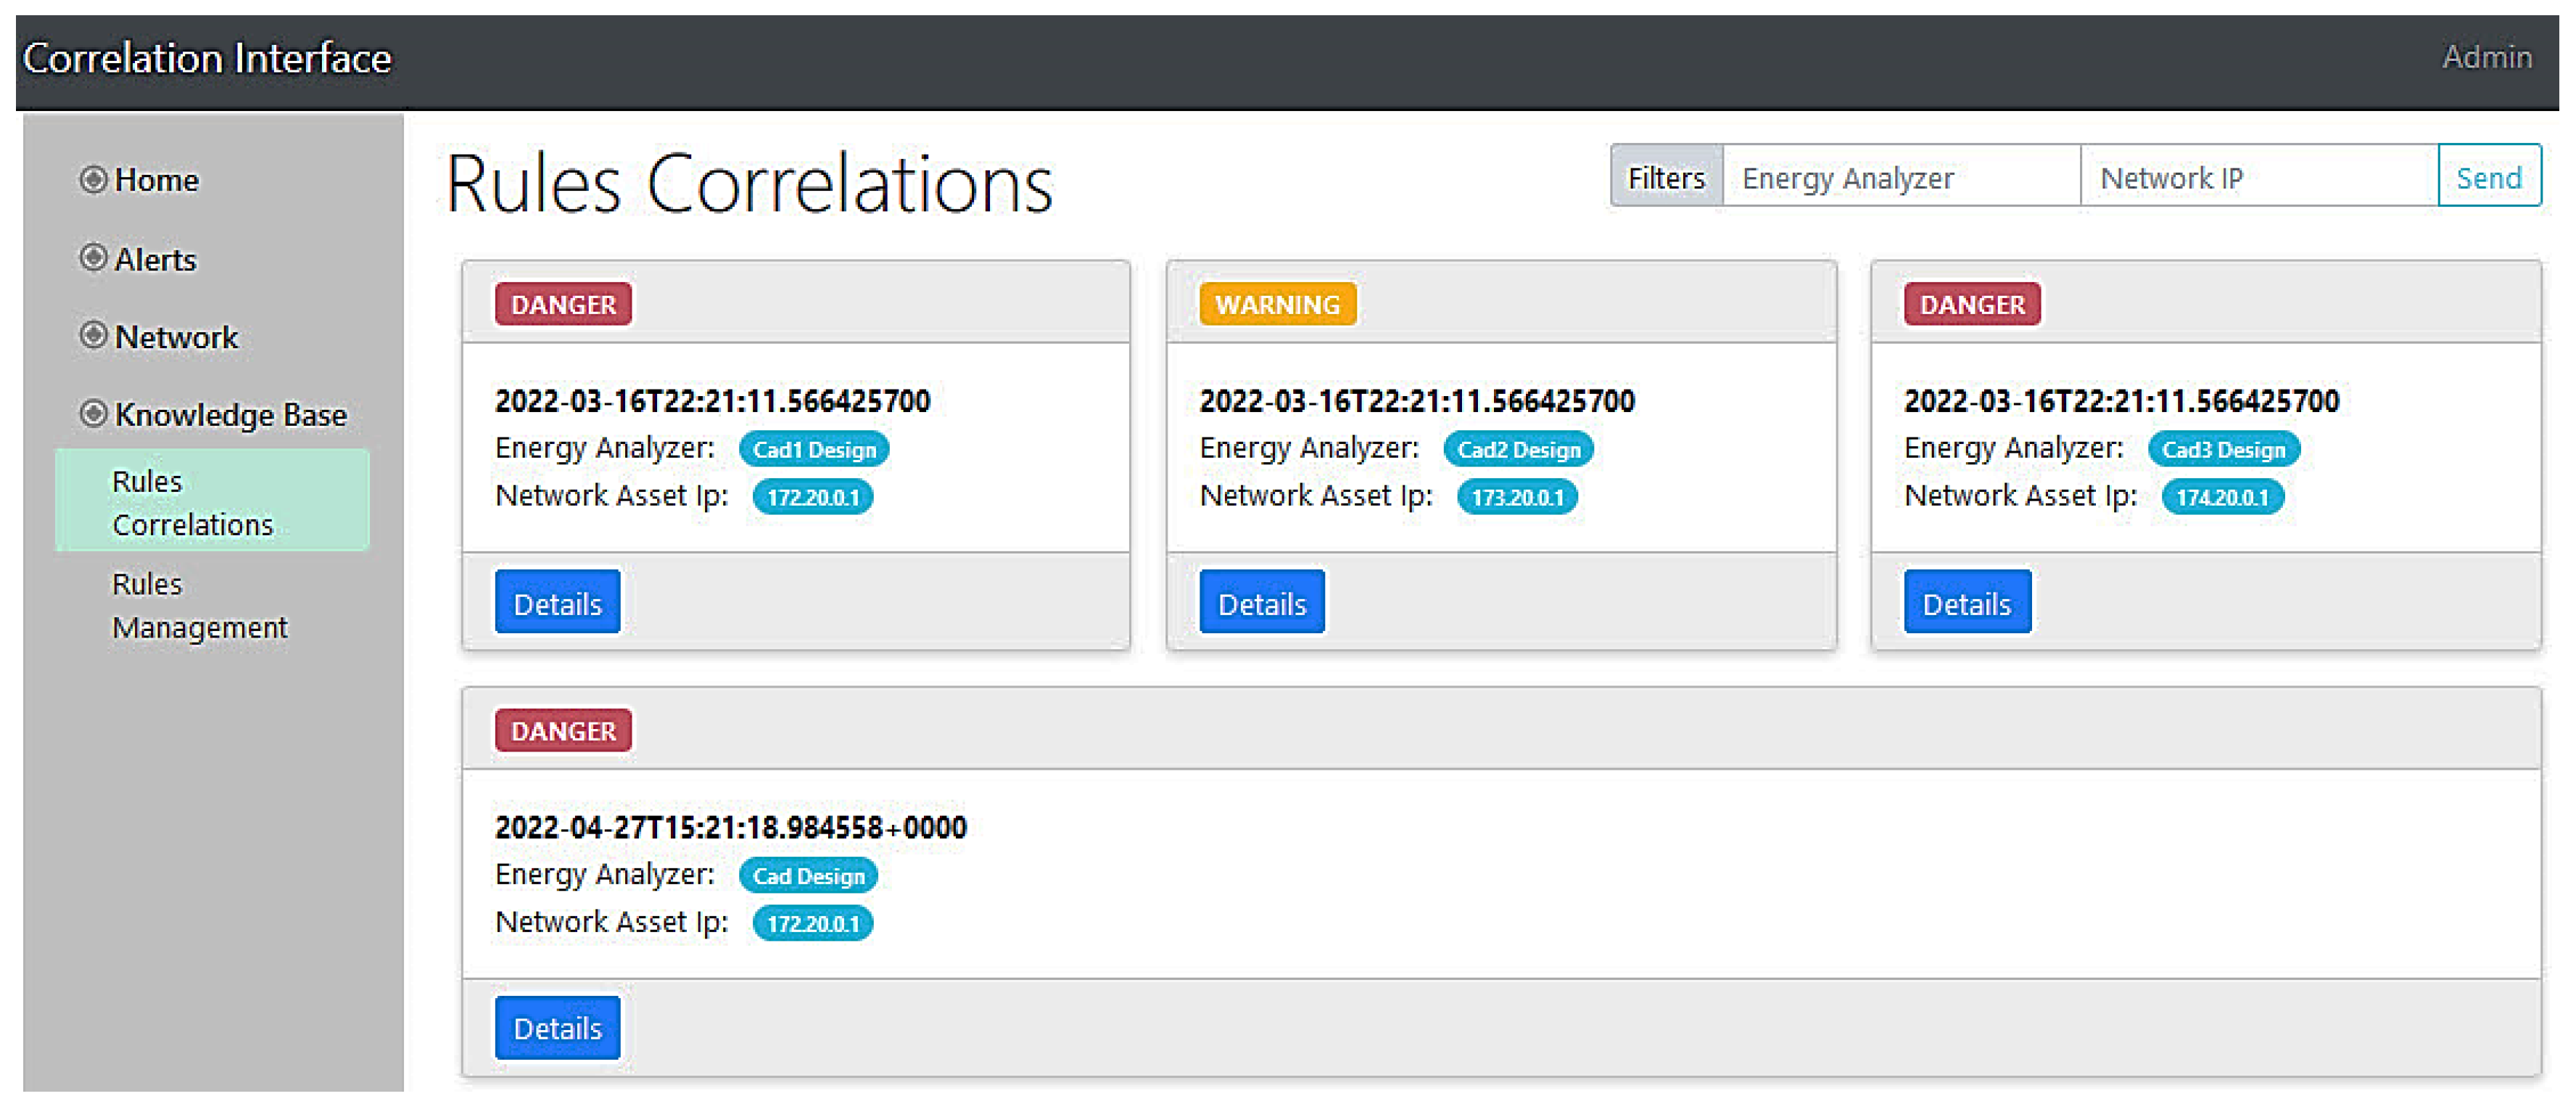Click the Knowledge Base bullet icon
This screenshot has height=1112, width=2576.
93,413
